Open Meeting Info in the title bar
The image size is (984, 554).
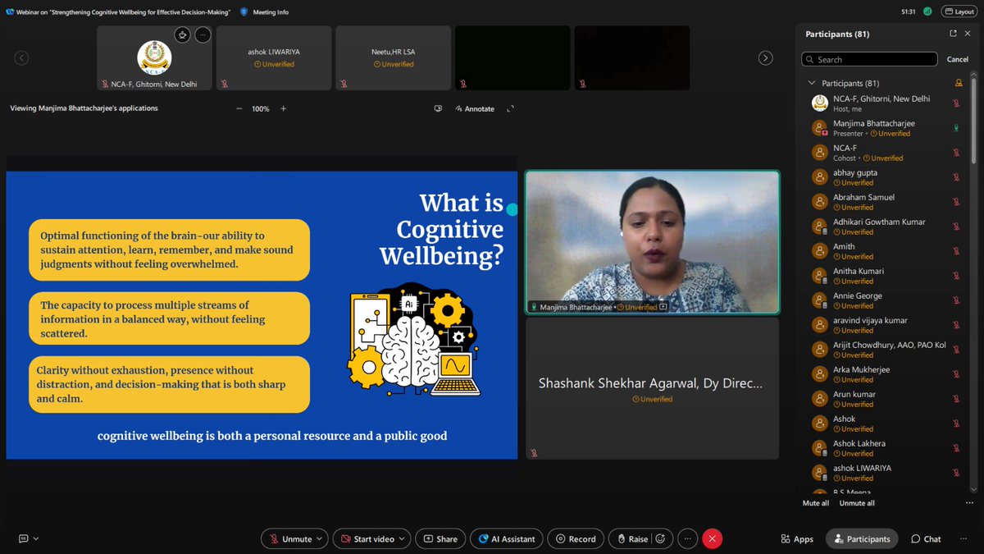[263, 11]
